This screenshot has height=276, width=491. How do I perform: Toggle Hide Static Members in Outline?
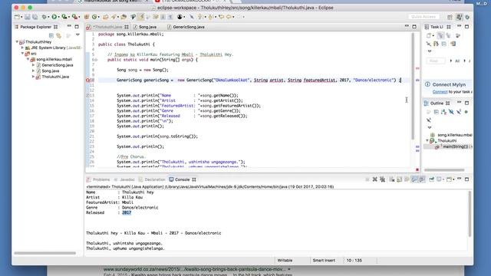[459, 112]
